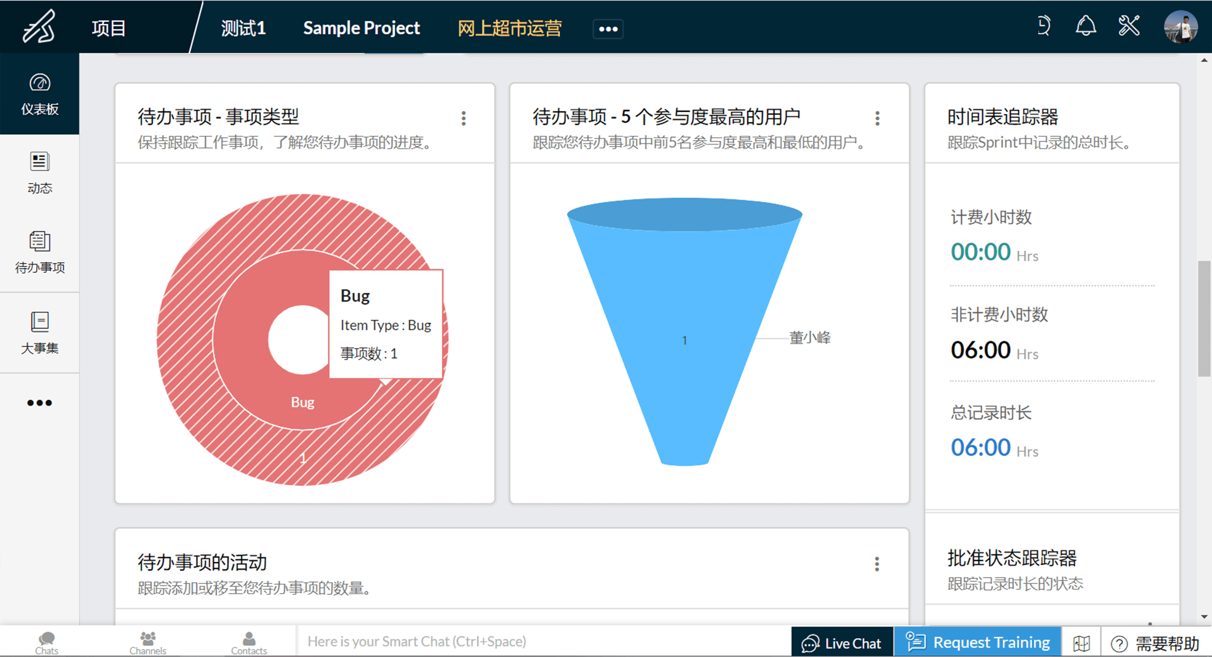The height and width of the screenshot is (657, 1212).
Task: Switch to the Sample Project tab
Action: (361, 28)
